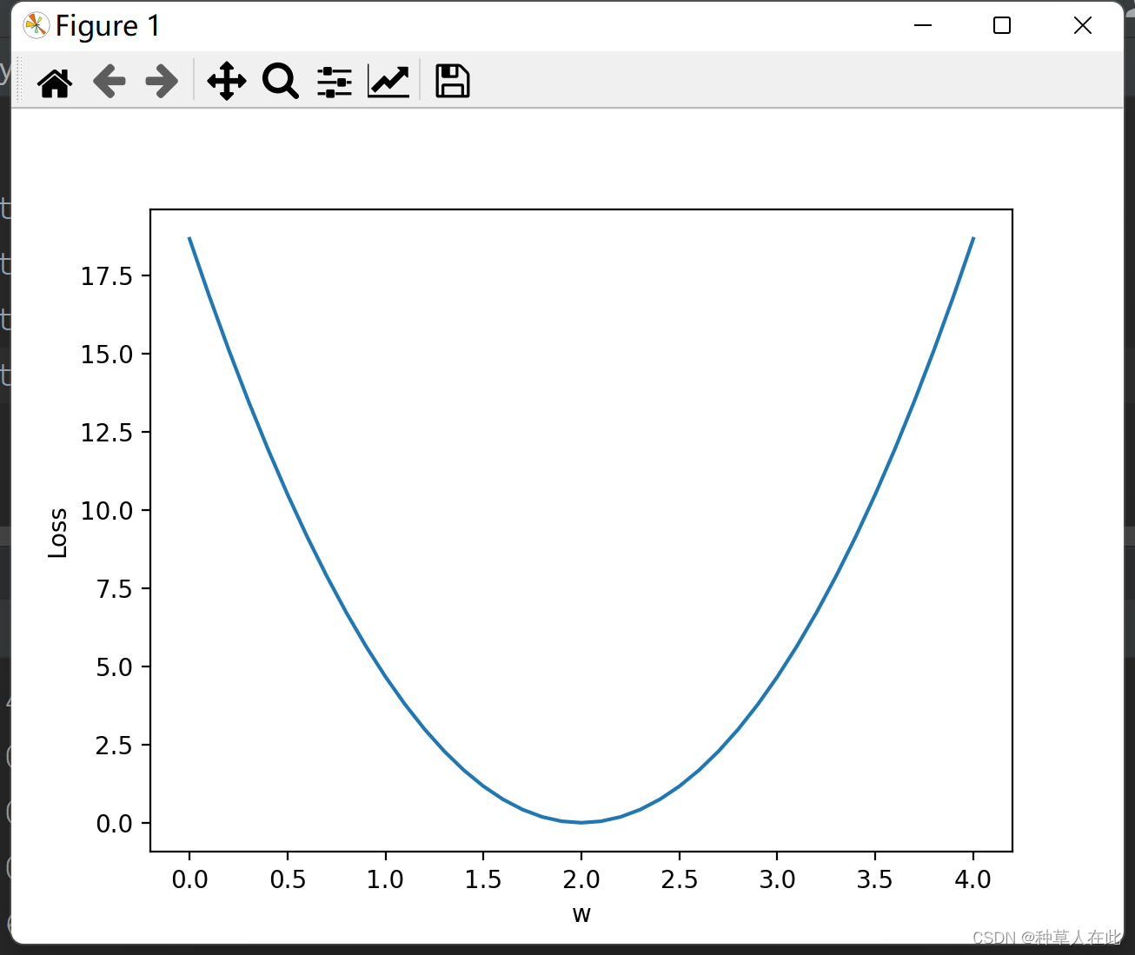Reset the plot to home view

pyautogui.click(x=55, y=83)
